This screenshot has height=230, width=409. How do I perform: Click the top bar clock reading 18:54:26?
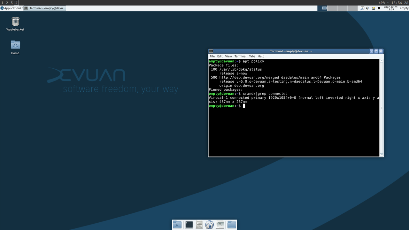[x=400, y=3]
